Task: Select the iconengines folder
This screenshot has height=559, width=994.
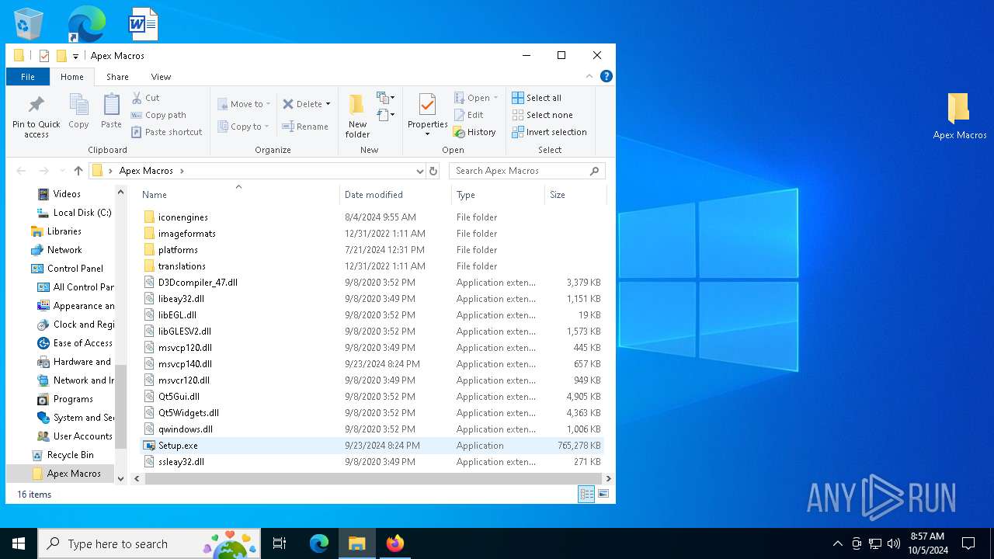Action: (372, 217)
